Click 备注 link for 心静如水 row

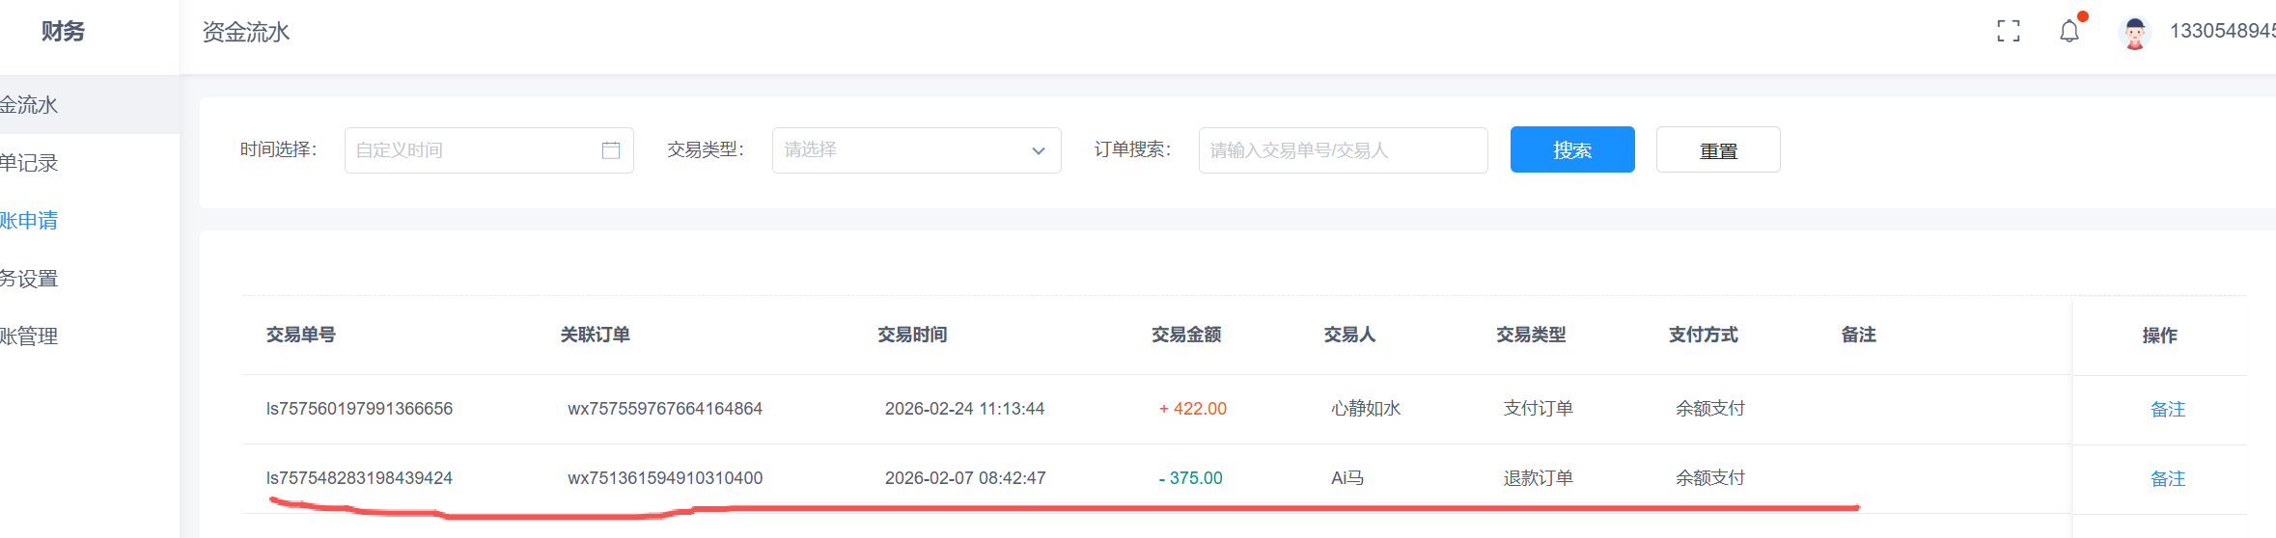tap(2167, 409)
